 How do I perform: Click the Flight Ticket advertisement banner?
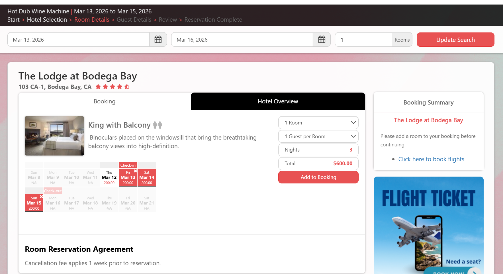click(x=428, y=225)
